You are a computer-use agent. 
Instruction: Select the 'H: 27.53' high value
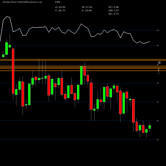click(x=87, y=7)
